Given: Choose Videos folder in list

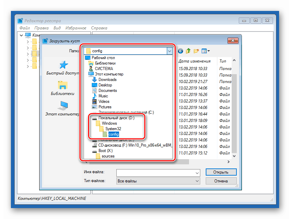Looking at the screenshot, I should point(104,101).
